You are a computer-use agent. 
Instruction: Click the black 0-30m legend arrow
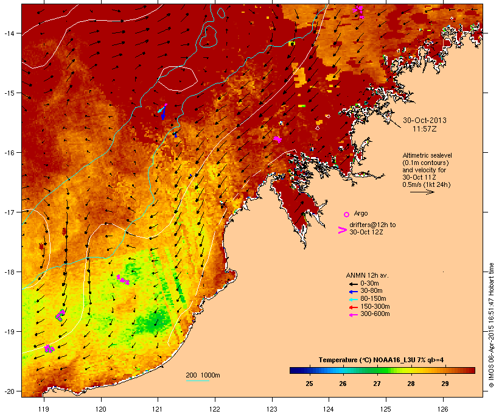coord(353,284)
